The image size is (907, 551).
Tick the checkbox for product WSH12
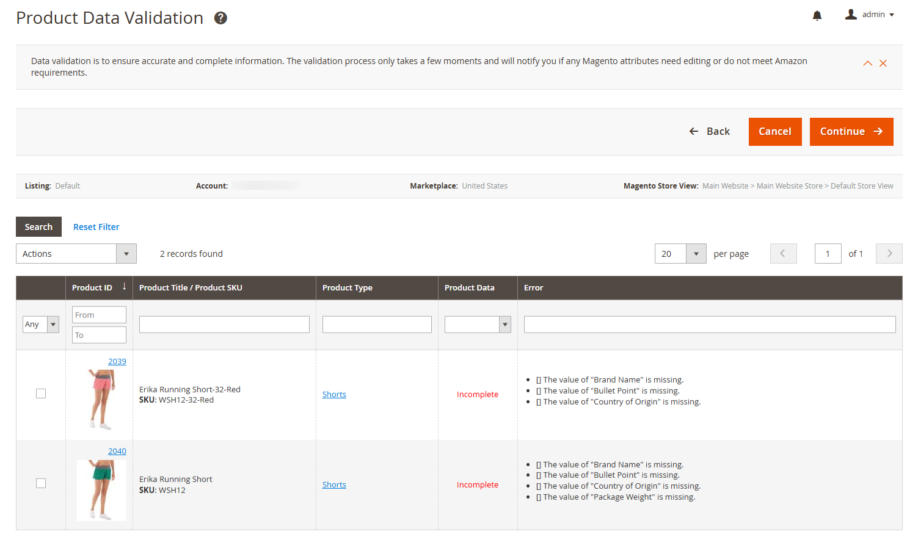click(41, 483)
